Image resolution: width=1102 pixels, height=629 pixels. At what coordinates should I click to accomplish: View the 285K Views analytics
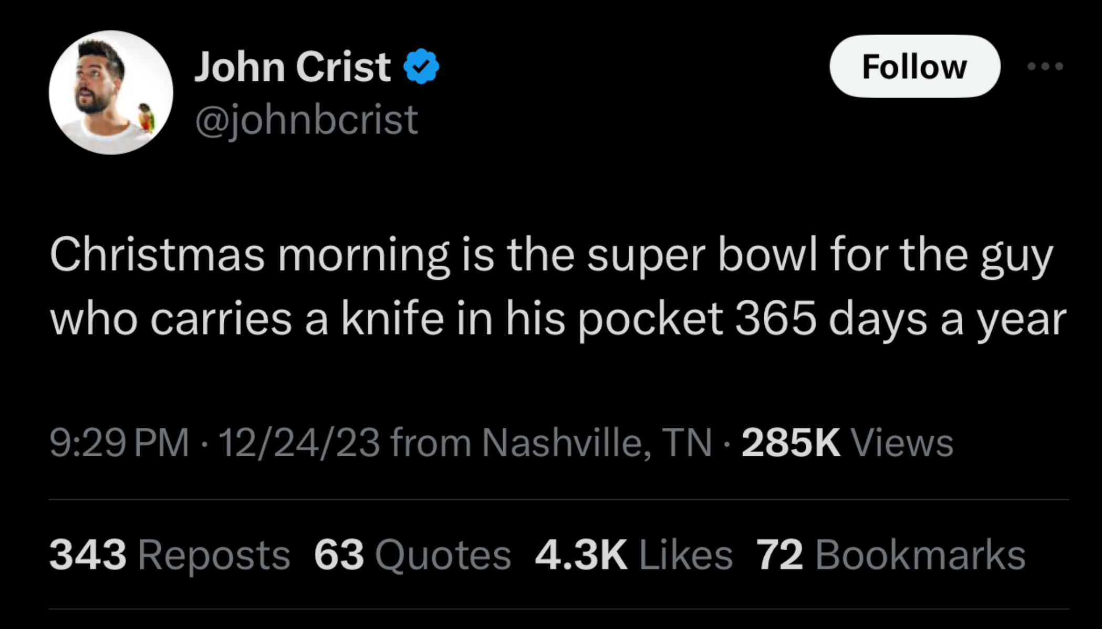click(x=847, y=443)
